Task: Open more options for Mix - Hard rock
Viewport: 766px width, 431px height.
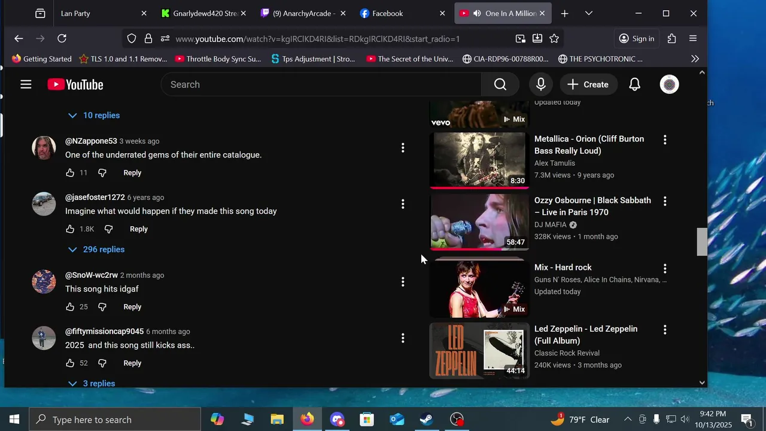Action: pos(665,268)
